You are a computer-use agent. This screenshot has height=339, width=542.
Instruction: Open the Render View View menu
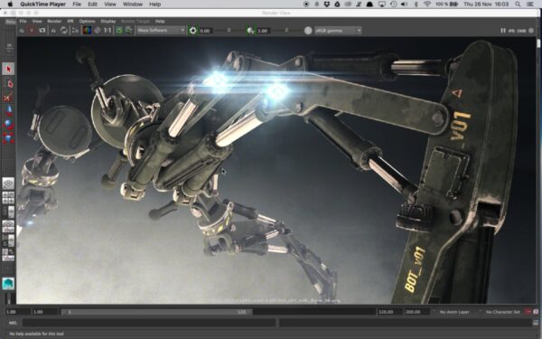coord(37,21)
